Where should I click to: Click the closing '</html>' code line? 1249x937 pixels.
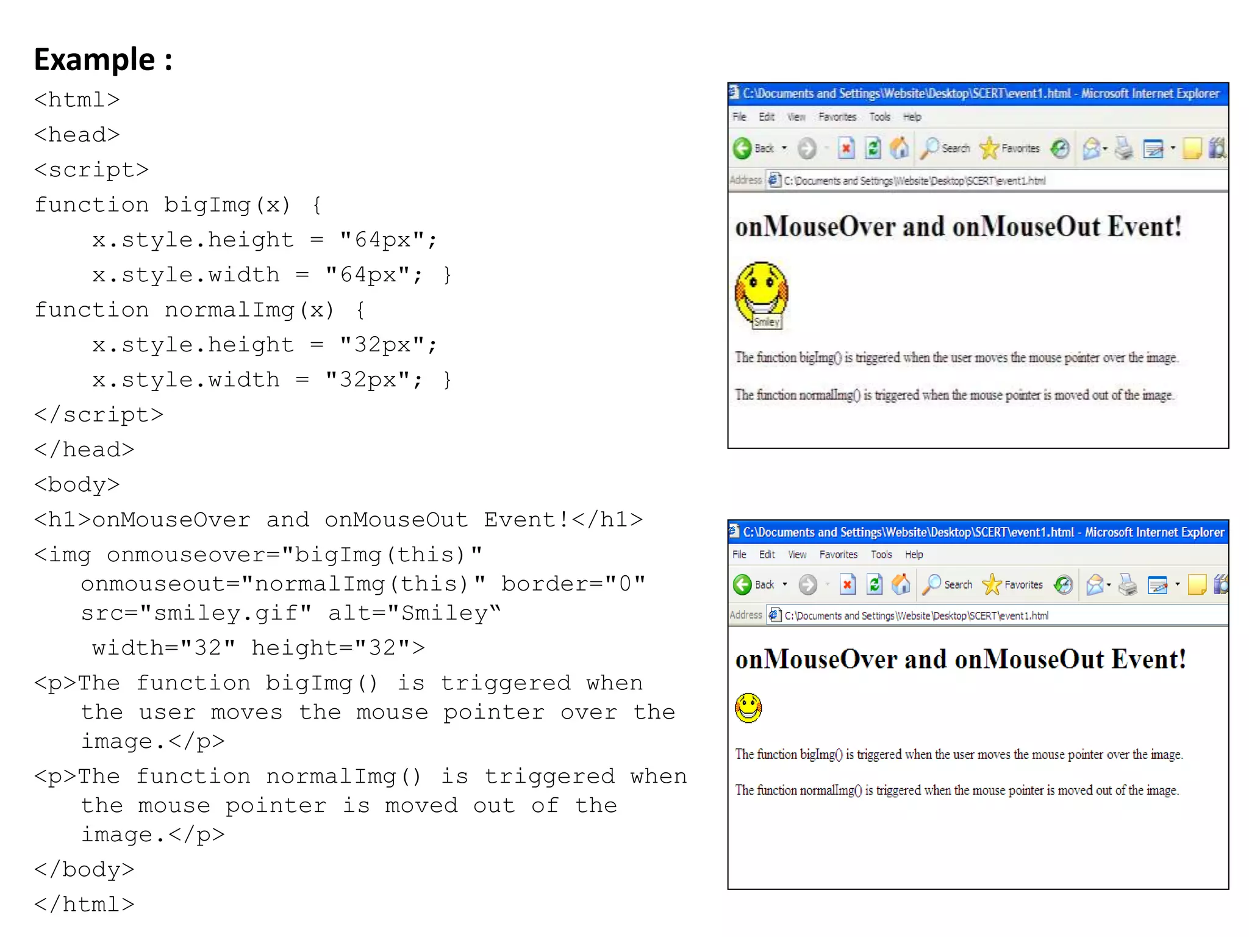click(x=84, y=904)
